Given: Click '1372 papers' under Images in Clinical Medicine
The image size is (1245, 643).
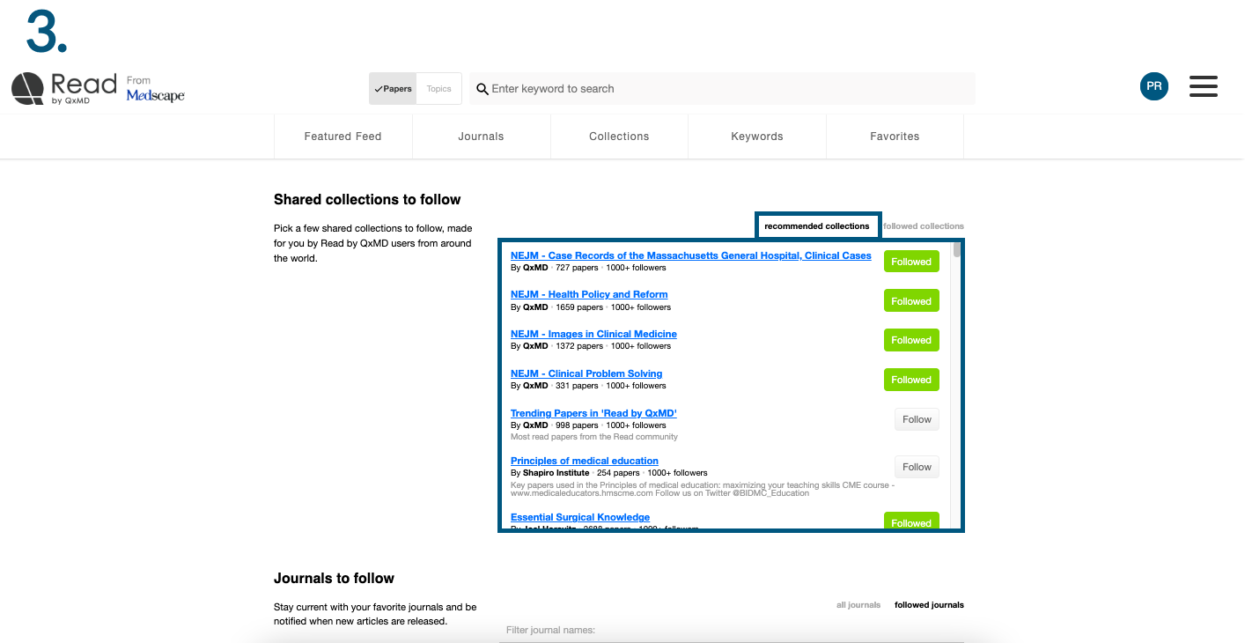Looking at the screenshot, I should (579, 346).
